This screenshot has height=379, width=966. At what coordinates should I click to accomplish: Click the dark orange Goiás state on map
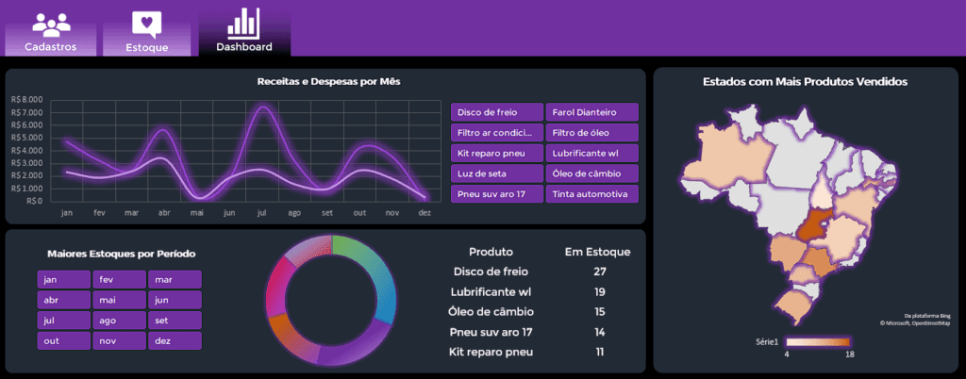point(813,227)
